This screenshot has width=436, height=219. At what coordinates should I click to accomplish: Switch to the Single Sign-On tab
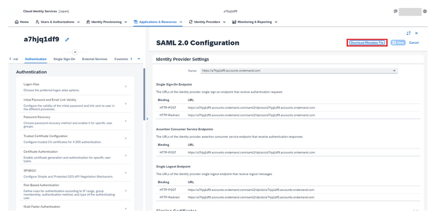(64, 59)
